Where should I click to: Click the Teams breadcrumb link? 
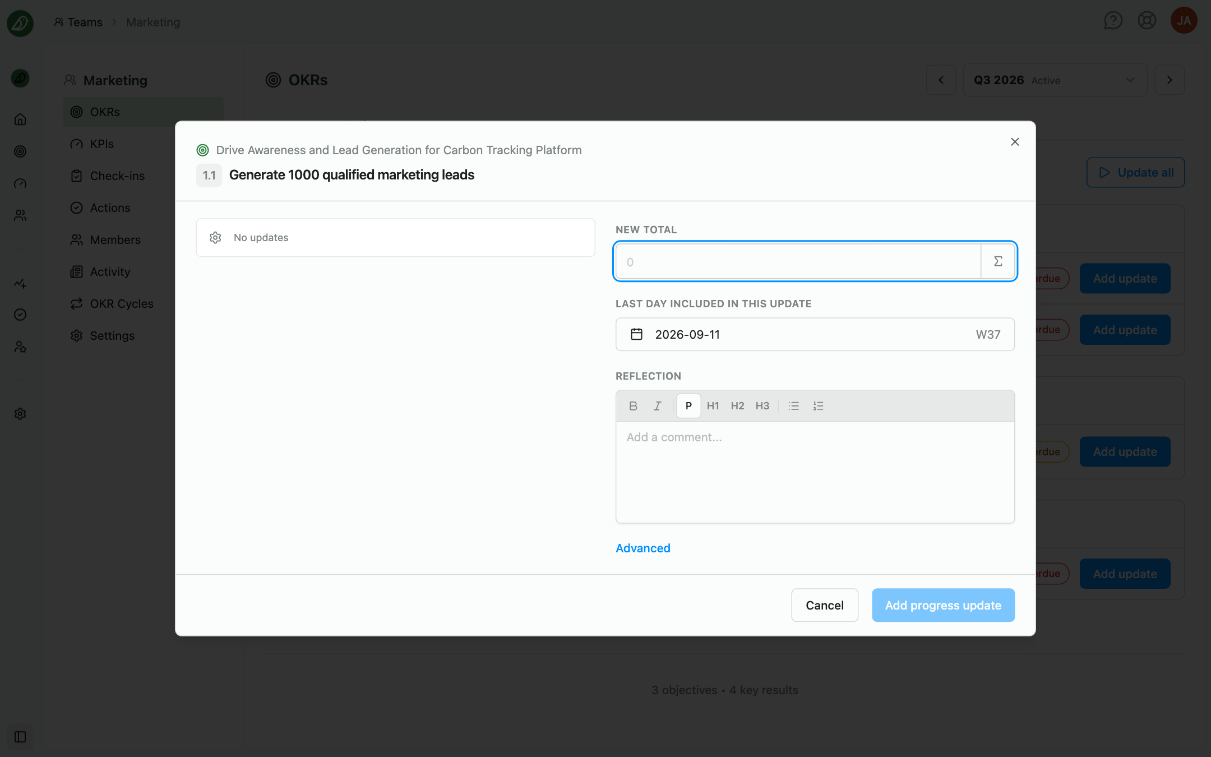[x=78, y=22]
